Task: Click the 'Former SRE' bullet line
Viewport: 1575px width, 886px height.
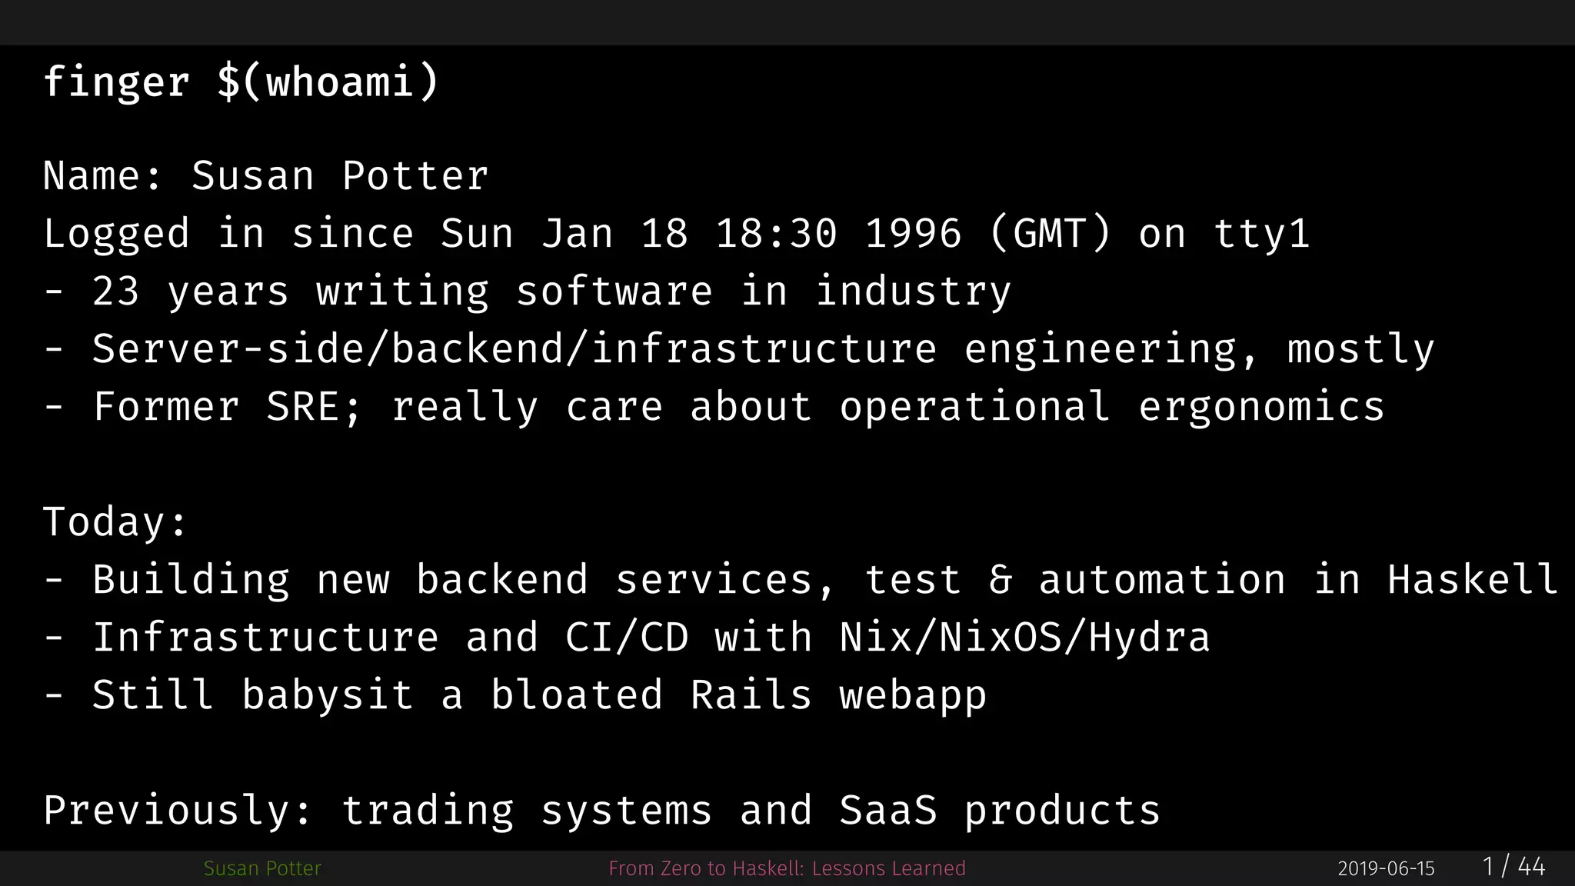Action: pyautogui.click(x=714, y=407)
